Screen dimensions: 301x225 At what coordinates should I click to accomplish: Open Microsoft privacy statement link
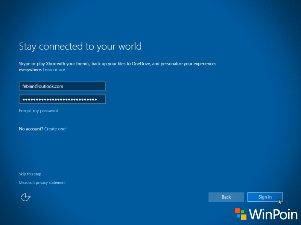(x=42, y=183)
